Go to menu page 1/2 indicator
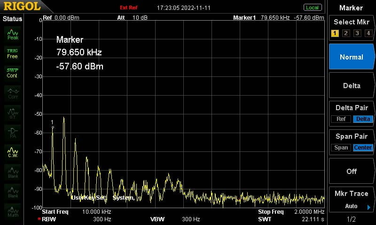 [351, 219]
